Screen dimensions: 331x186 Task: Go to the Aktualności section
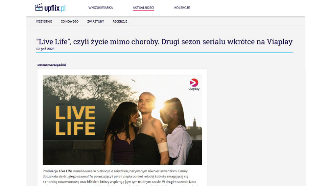tap(143, 8)
